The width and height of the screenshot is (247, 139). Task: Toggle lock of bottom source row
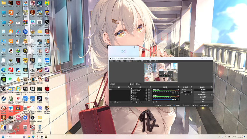pos(149,100)
